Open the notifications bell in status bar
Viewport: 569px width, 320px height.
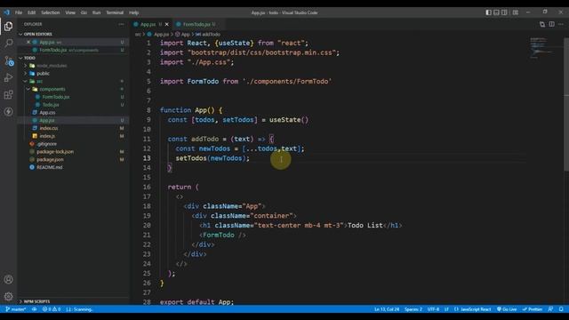tap(561, 309)
